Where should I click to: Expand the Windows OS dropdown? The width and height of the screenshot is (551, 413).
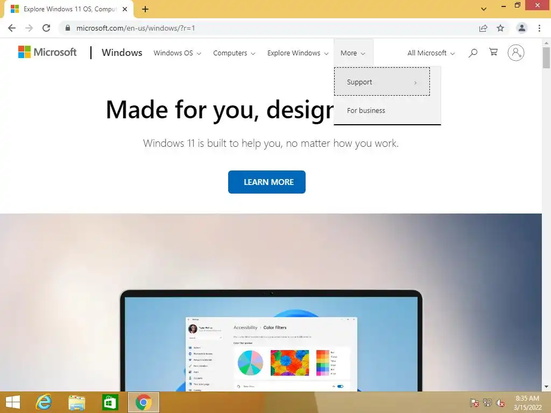pyautogui.click(x=177, y=53)
